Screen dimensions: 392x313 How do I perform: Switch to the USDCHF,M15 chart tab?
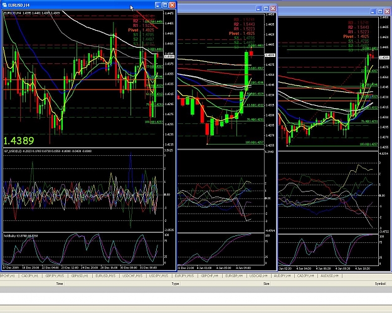pos(132,276)
